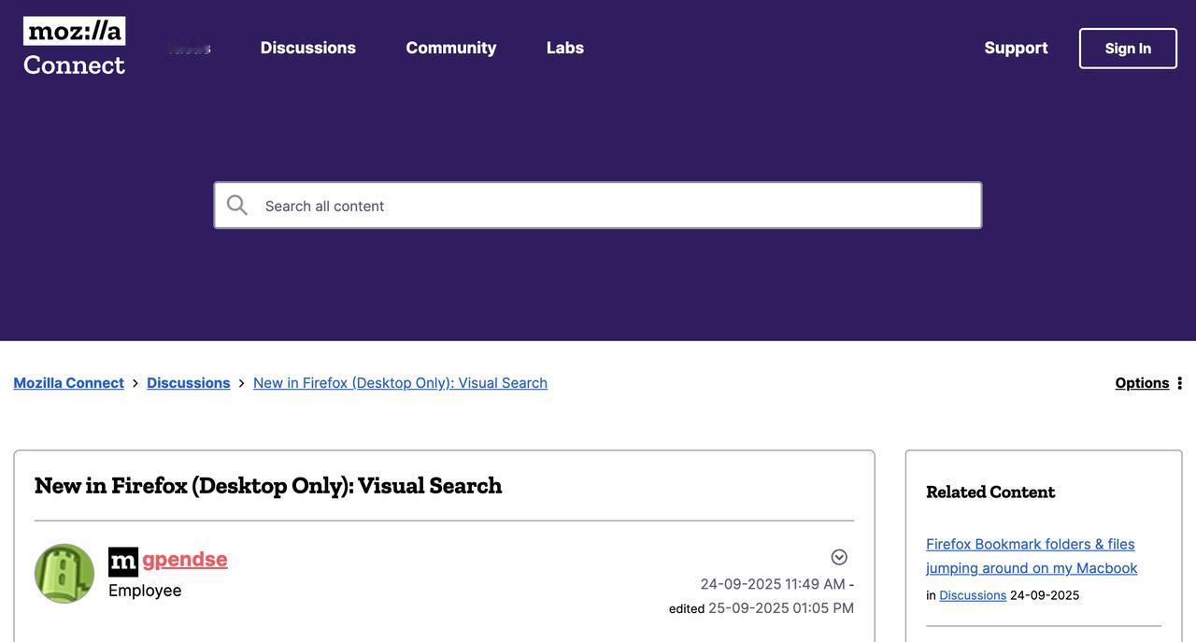
Task: Click the Mozilla Connect logo
Action: pos(75,47)
